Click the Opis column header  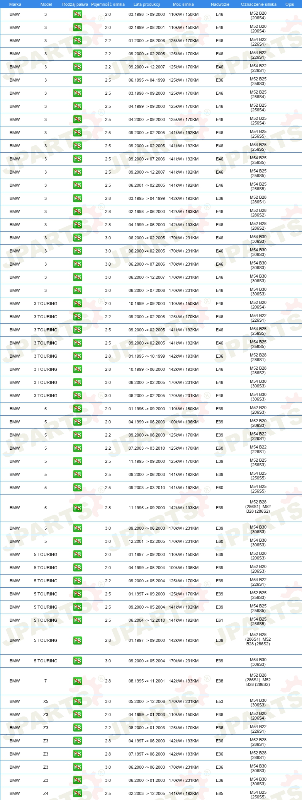coord(290,4)
